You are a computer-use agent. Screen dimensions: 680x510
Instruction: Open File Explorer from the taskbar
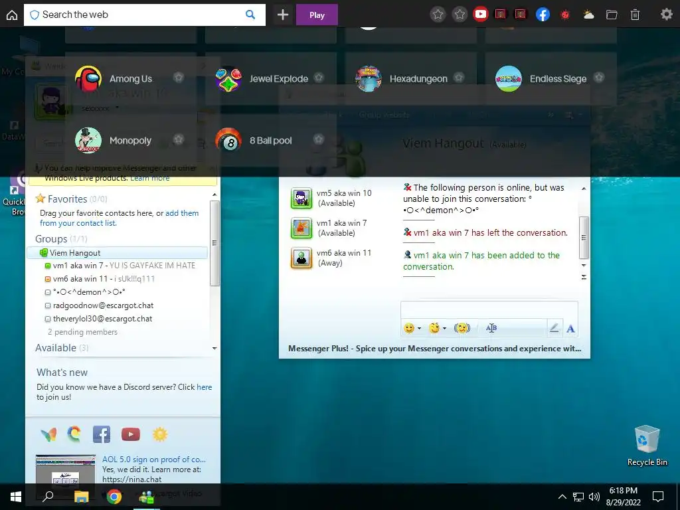click(81, 496)
